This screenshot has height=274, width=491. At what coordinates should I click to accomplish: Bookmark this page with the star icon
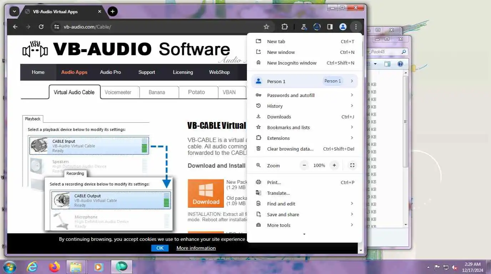pyautogui.click(x=266, y=27)
